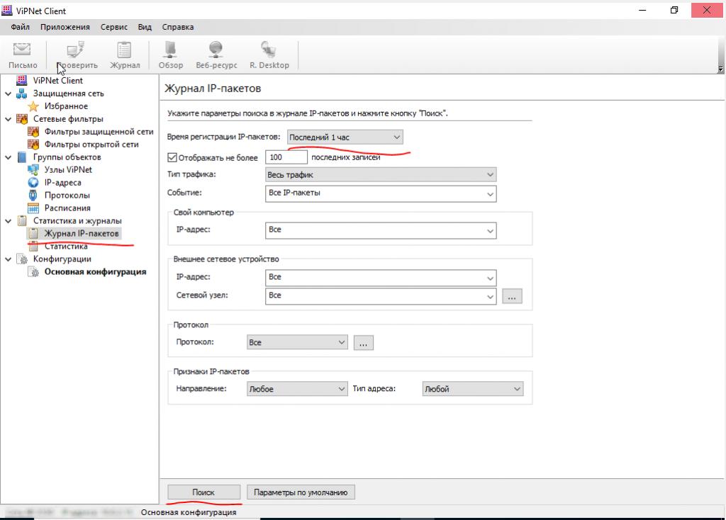Collapse the Группы объектов tree node
The height and width of the screenshot is (520, 726).
pos(8,157)
